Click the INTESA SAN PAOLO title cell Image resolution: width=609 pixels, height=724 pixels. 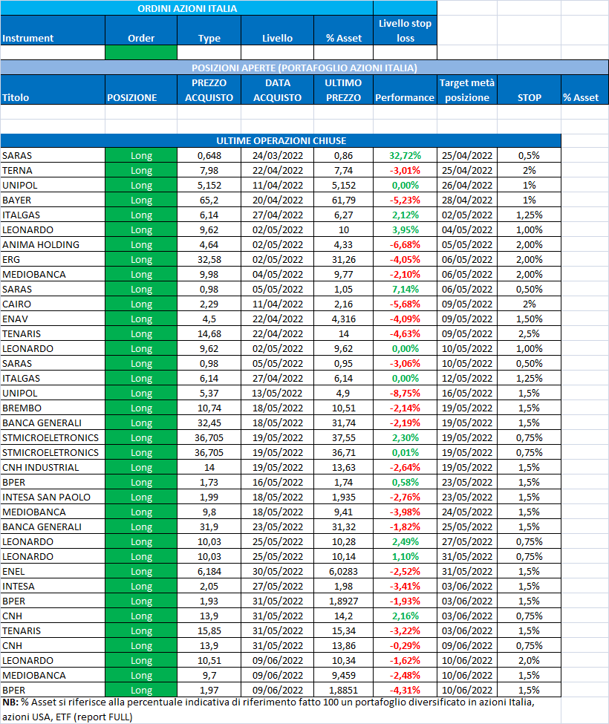[x=53, y=497]
